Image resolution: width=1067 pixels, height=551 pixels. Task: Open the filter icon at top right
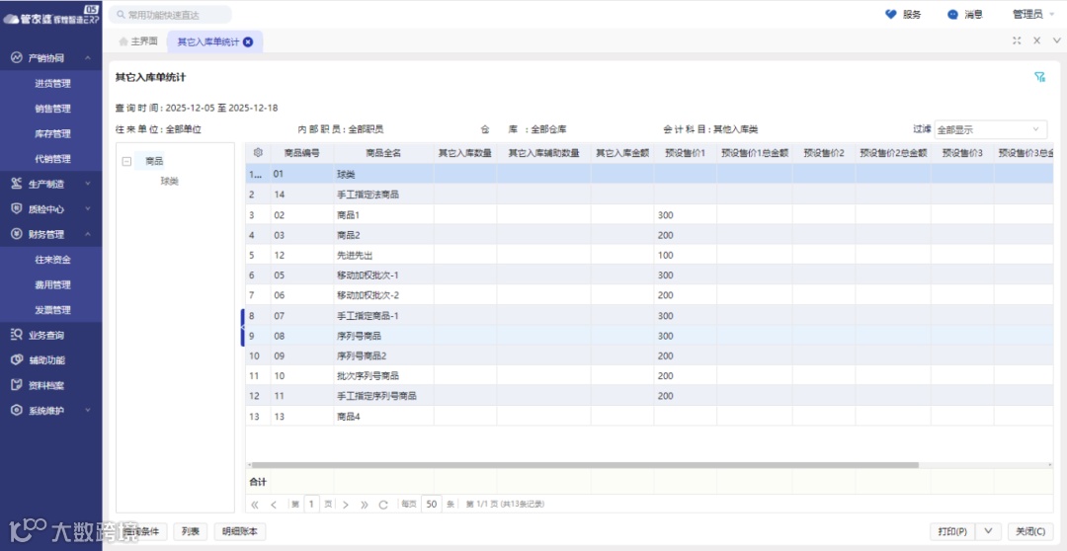point(1039,77)
